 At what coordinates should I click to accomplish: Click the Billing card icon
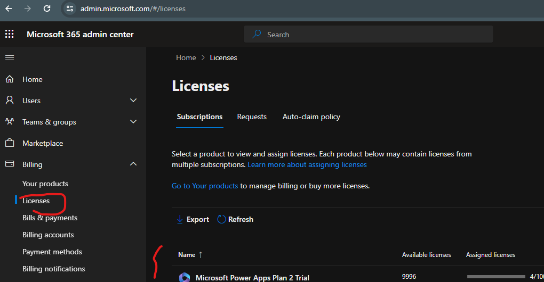[10, 164]
